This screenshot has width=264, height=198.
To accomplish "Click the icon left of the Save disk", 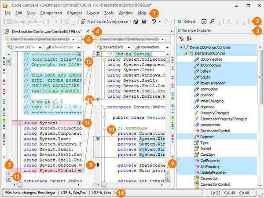I will [136, 22].
